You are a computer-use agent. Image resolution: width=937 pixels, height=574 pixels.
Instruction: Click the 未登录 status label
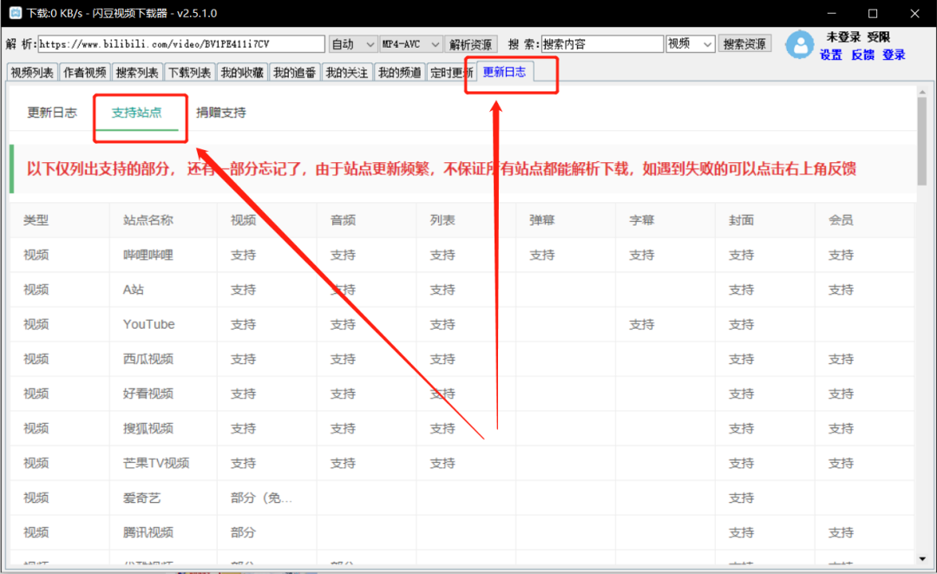tap(843, 37)
